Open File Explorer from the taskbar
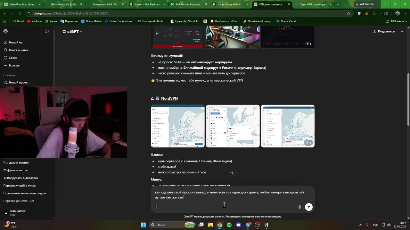 pyautogui.click(x=210, y=225)
